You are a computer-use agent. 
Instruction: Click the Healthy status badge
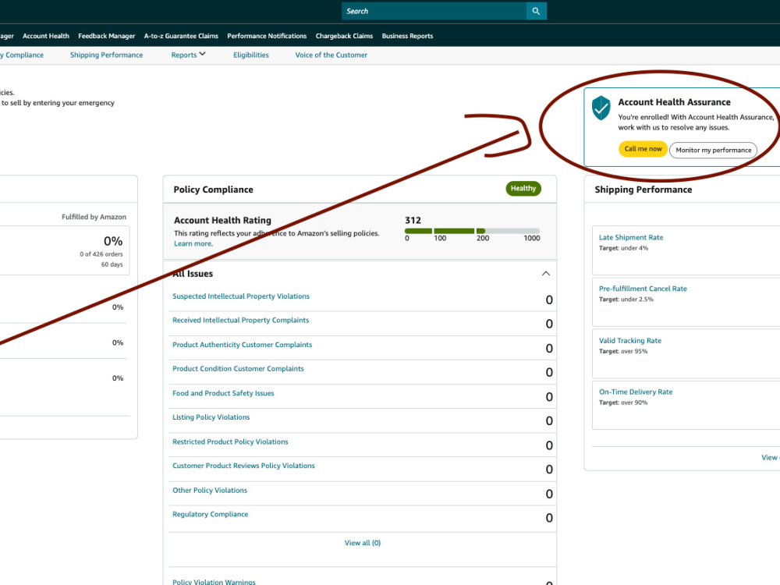523,188
